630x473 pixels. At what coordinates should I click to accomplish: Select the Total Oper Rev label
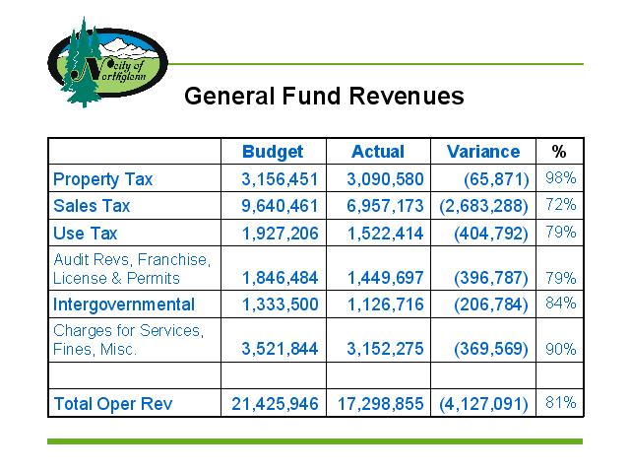coord(111,403)
